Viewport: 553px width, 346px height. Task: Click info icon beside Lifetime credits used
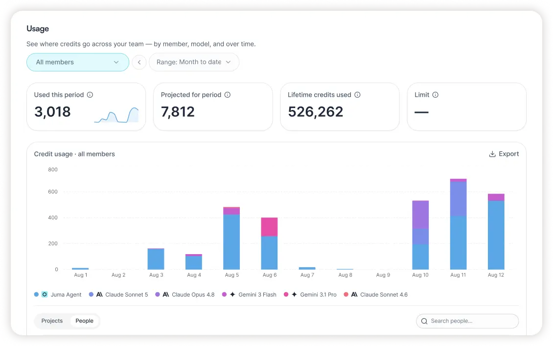[357, 95]
